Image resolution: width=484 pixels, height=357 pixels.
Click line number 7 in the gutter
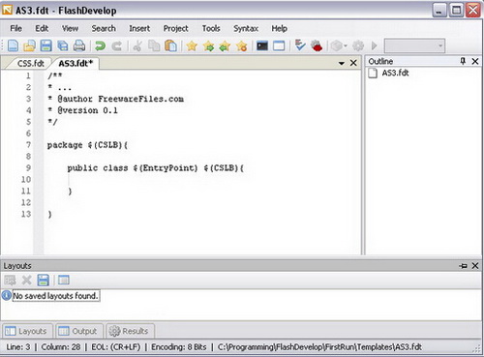tap(28, 145)
